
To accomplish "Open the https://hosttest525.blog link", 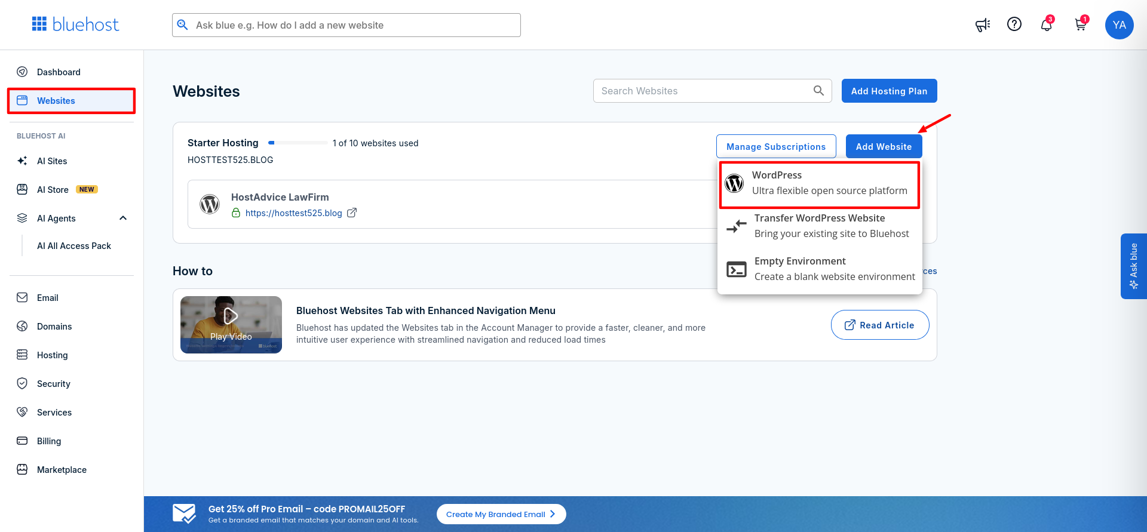I will [x=293, y=213].
